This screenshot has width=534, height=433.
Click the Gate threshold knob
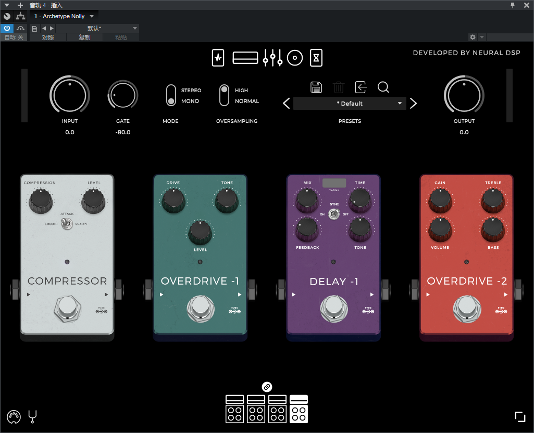point(123,95)
